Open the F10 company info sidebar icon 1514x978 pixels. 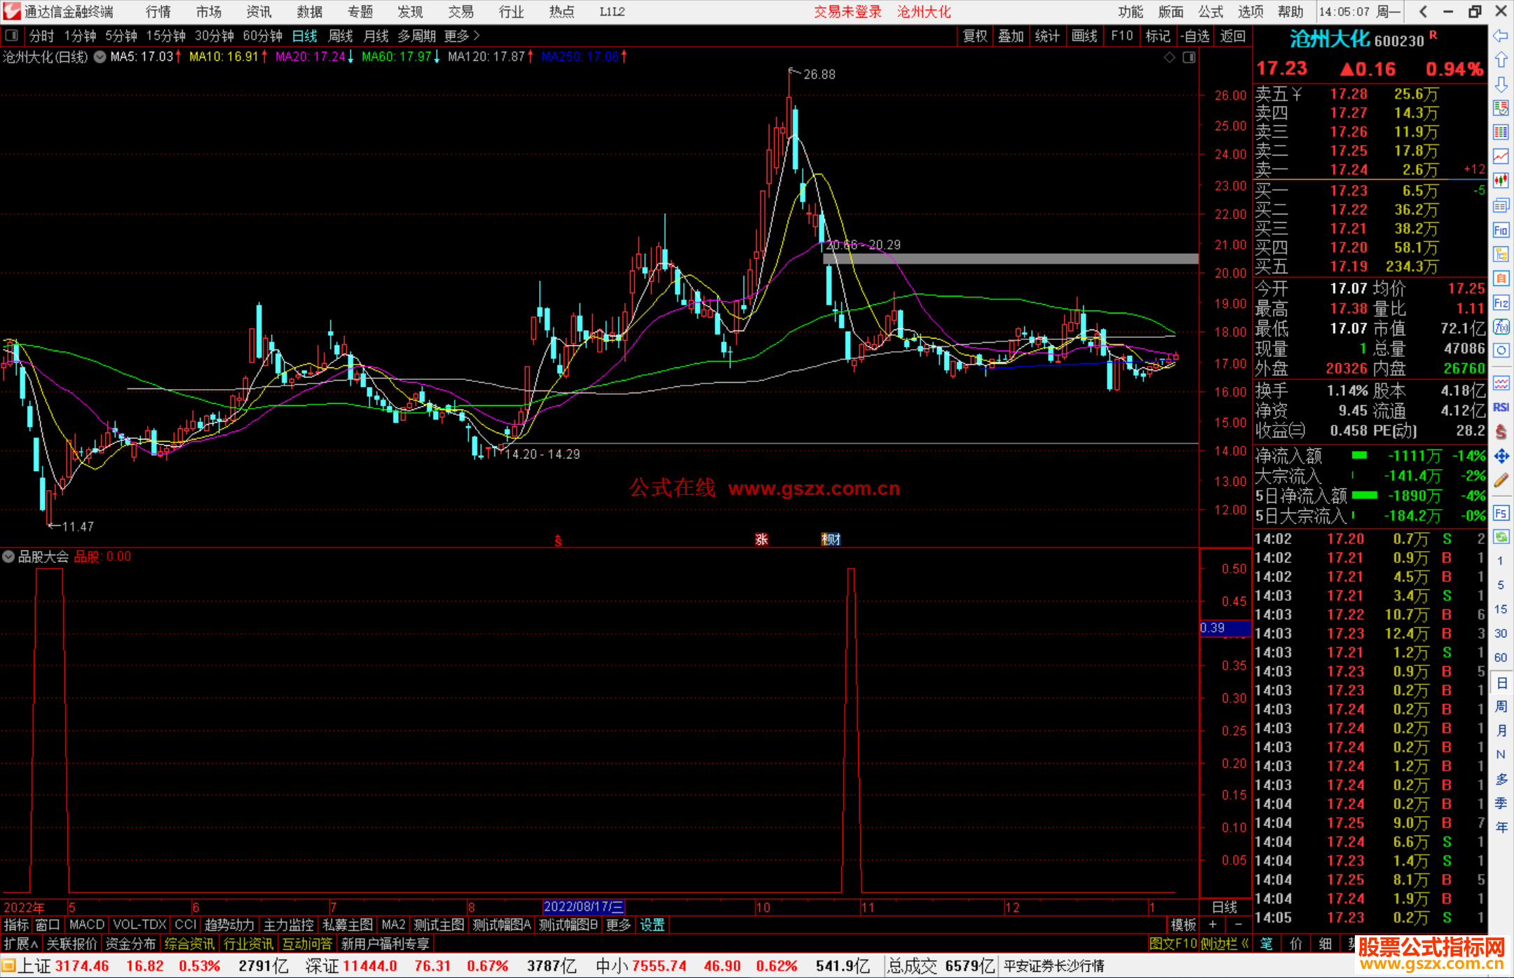click(x=1501, y=230)
